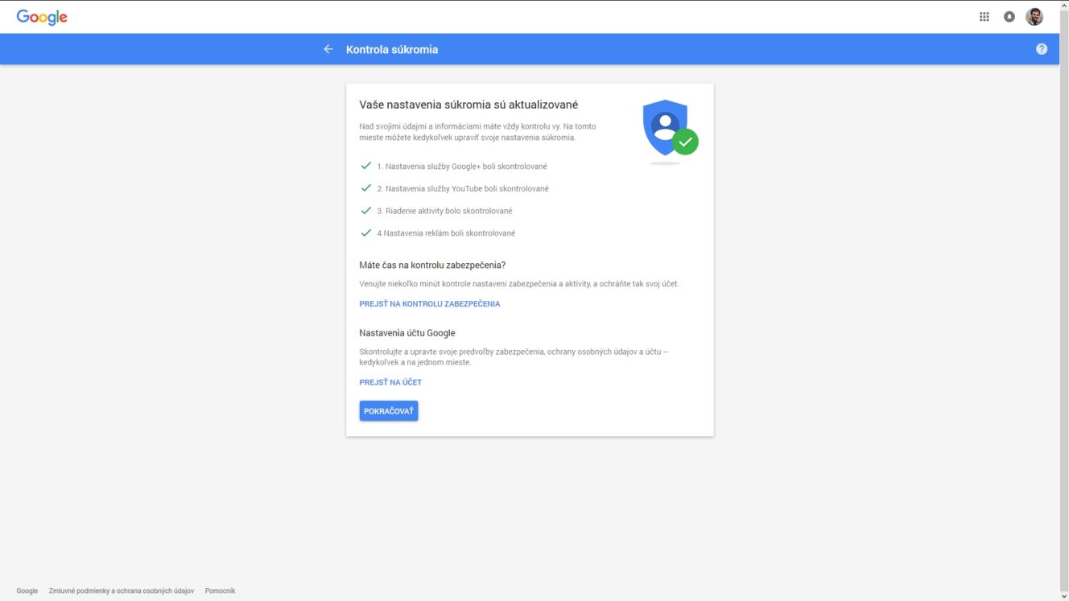
Task: Select text '3. Riadenie aktivity bolo skontrolované'
Action: pyautogui.click(x=444, y=211)
